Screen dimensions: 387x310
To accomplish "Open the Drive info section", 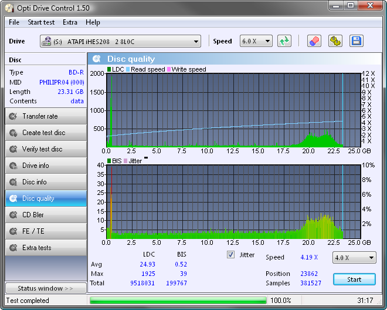I will (x=46, y=166).
